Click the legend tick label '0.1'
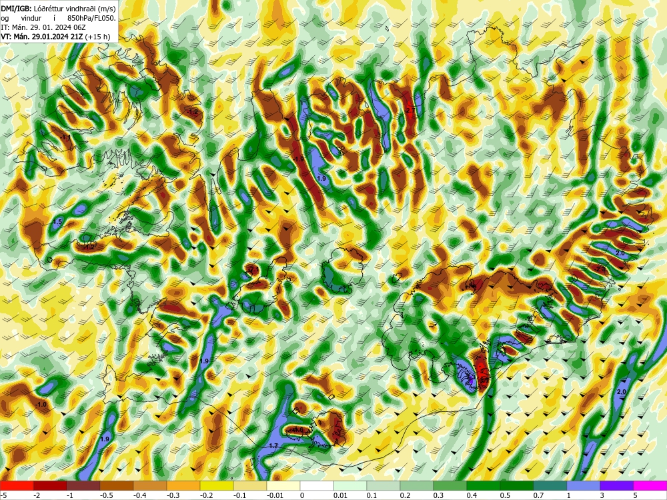This screenshot has height=500, width=667. 372,495
